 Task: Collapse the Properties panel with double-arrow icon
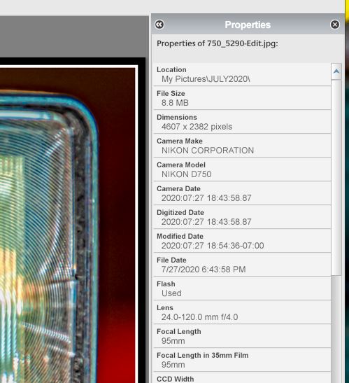coord(159,25)
